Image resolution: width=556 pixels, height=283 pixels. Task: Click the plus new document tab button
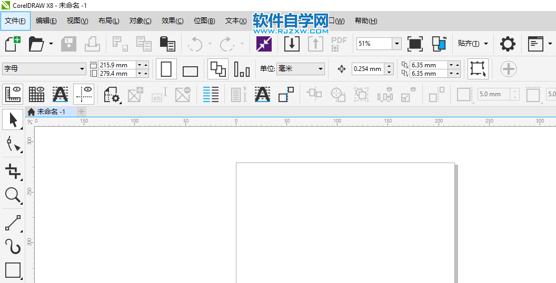tap(81, 112)
